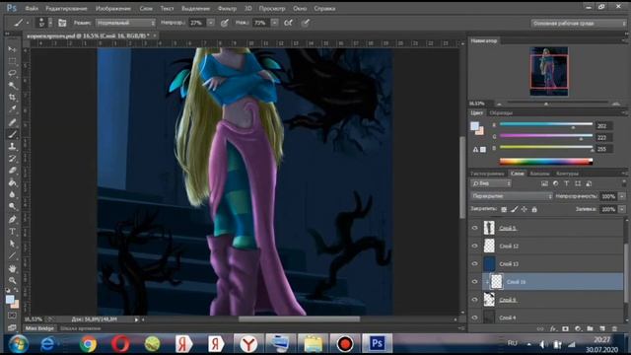This screenshot has width=631, height=355.
Task: Select the Crop tool
Action: pos(12,98)
